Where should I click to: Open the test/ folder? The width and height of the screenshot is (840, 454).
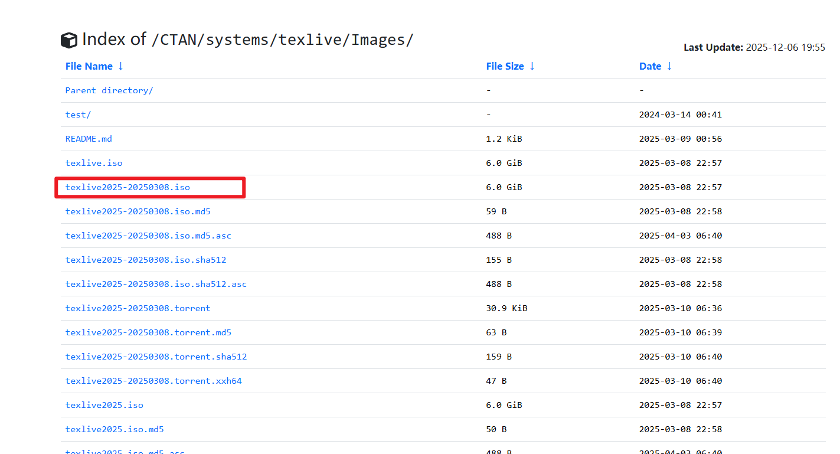click(x=78, y=115)
